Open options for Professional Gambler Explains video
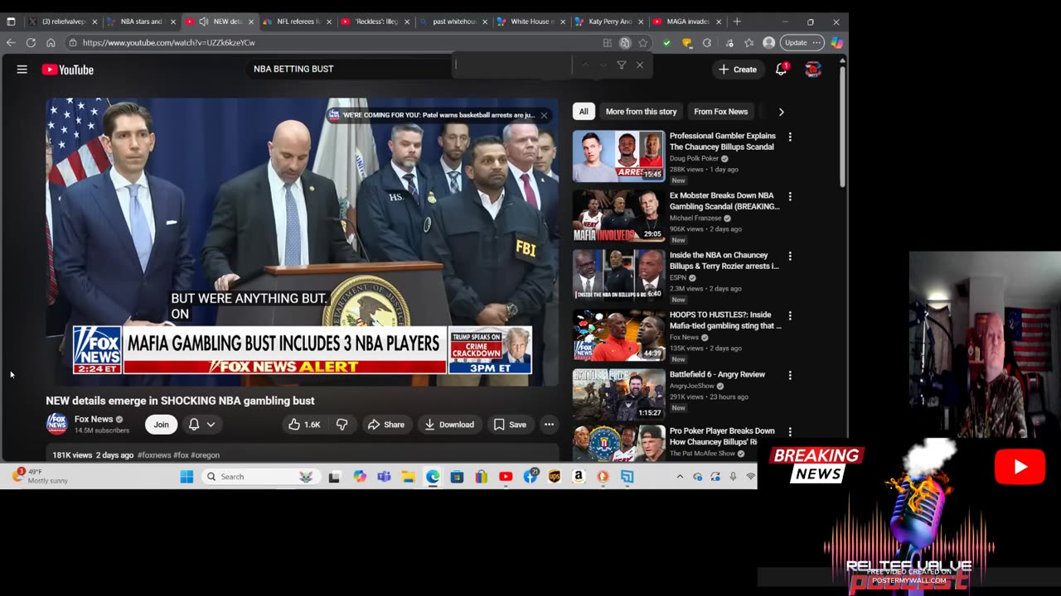1061x596 pixels. pos(790,137)
